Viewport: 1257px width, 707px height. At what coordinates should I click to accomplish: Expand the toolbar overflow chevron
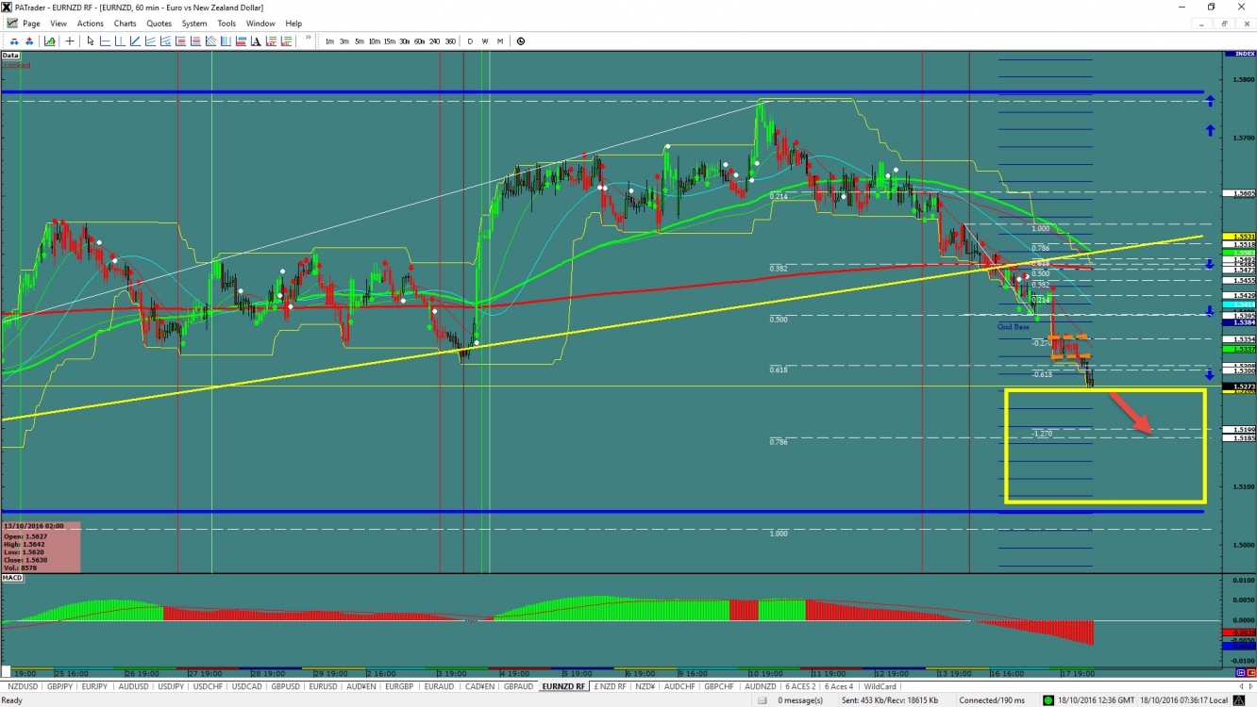click(308, 39)
